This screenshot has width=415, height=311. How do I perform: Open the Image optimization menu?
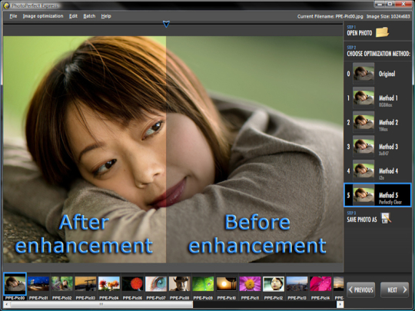43,16
